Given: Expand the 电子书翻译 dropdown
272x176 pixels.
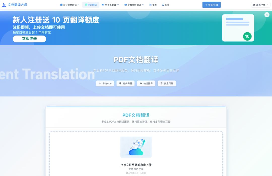Looking at the screenshot, I should click(x=110, y=5).
